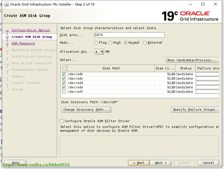Open Failure Group field for /dev/sdf
This screenshot has width=224, height=169.
tap(207, 92)
